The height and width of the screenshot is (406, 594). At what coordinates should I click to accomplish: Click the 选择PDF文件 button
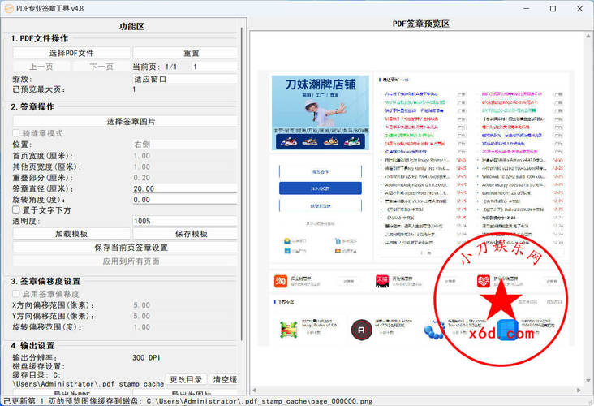coord(72,53)
